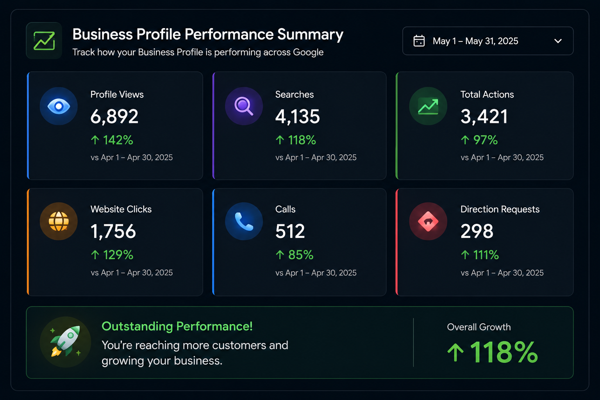Click the Calls value 512

click(290, 231)
